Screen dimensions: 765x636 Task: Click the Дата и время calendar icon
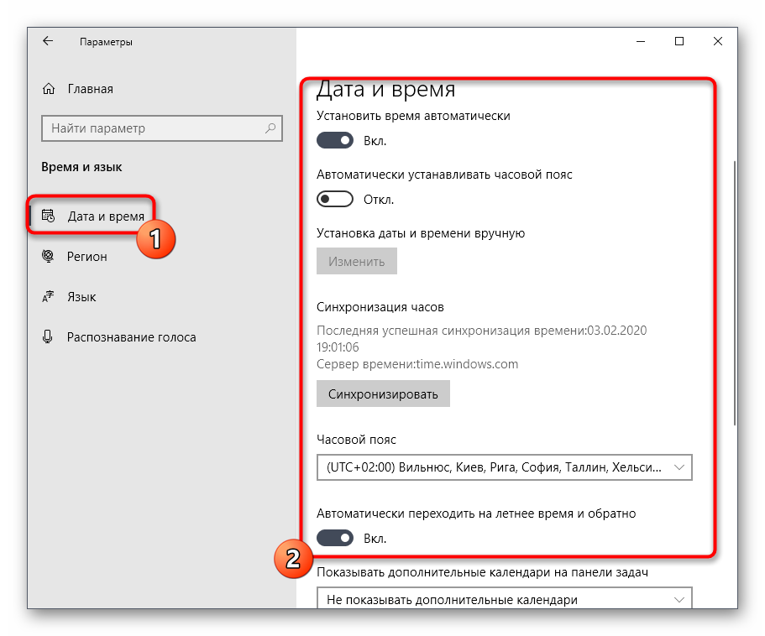point(49,216)
